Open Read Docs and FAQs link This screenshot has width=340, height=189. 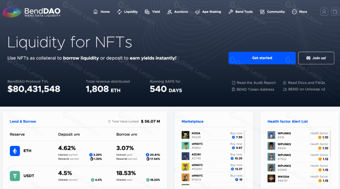pos(304,83)
